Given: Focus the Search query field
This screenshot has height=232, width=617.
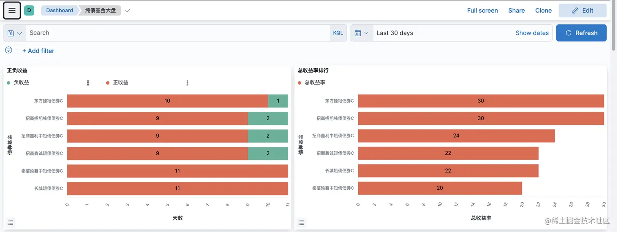Looking at the screenshot, I should (178, 33).
